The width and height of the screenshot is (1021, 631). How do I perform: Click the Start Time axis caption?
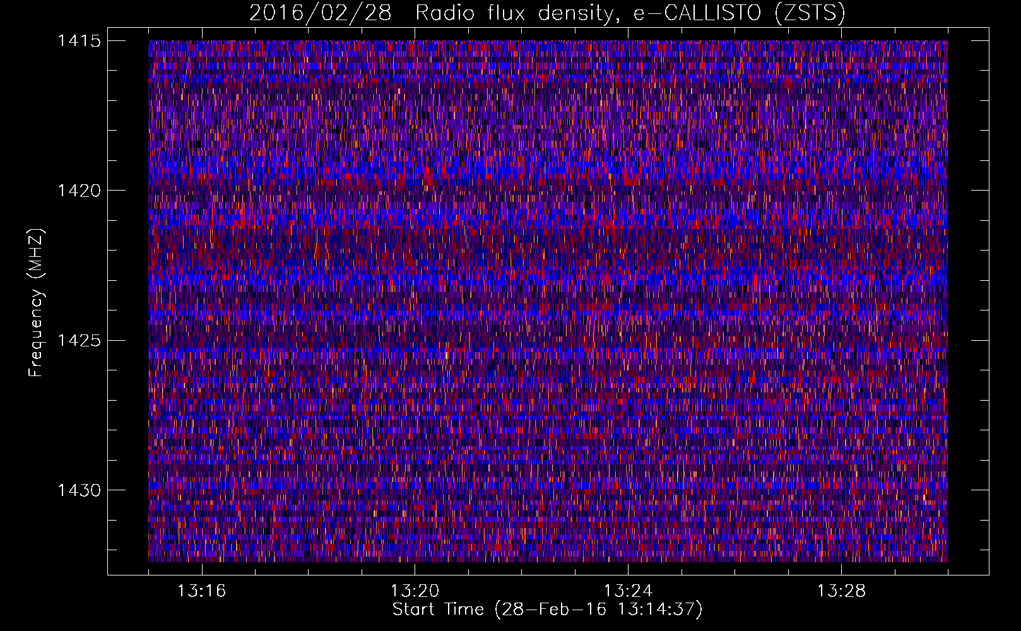547,610
